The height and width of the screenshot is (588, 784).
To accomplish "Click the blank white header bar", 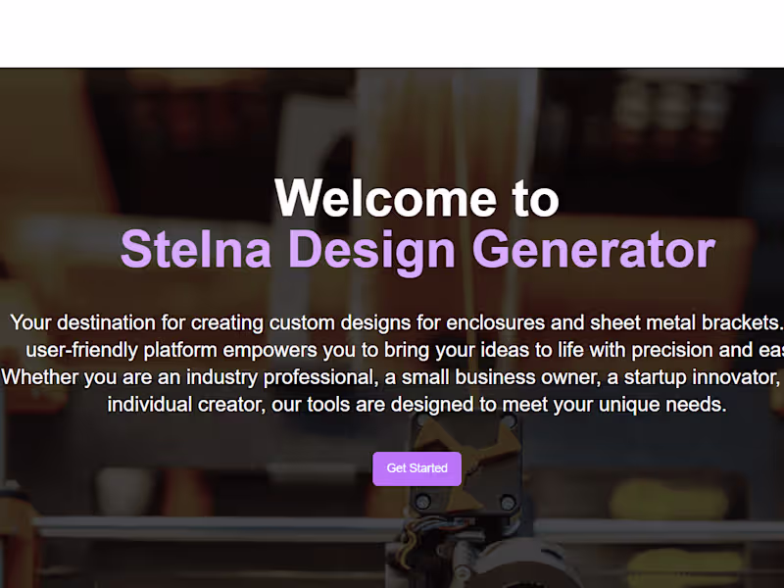I will [392, 33].
